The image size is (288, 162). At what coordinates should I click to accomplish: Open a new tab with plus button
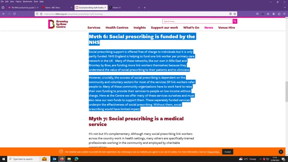(x=145, y=8)
